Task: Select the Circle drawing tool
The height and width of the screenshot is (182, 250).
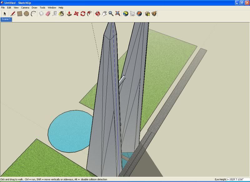Action: tap(27, 13)
